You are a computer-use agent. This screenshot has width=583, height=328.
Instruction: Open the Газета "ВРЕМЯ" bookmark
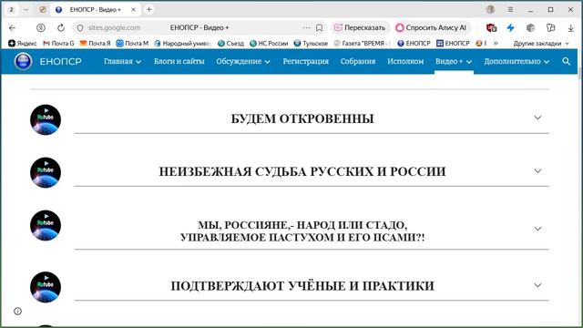tap(362, 44)
